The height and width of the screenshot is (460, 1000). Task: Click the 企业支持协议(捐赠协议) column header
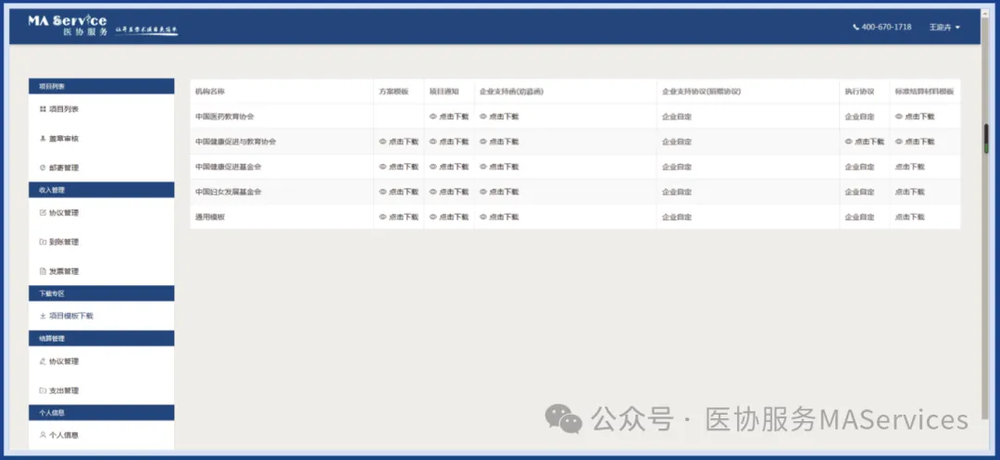coord(702,92)
